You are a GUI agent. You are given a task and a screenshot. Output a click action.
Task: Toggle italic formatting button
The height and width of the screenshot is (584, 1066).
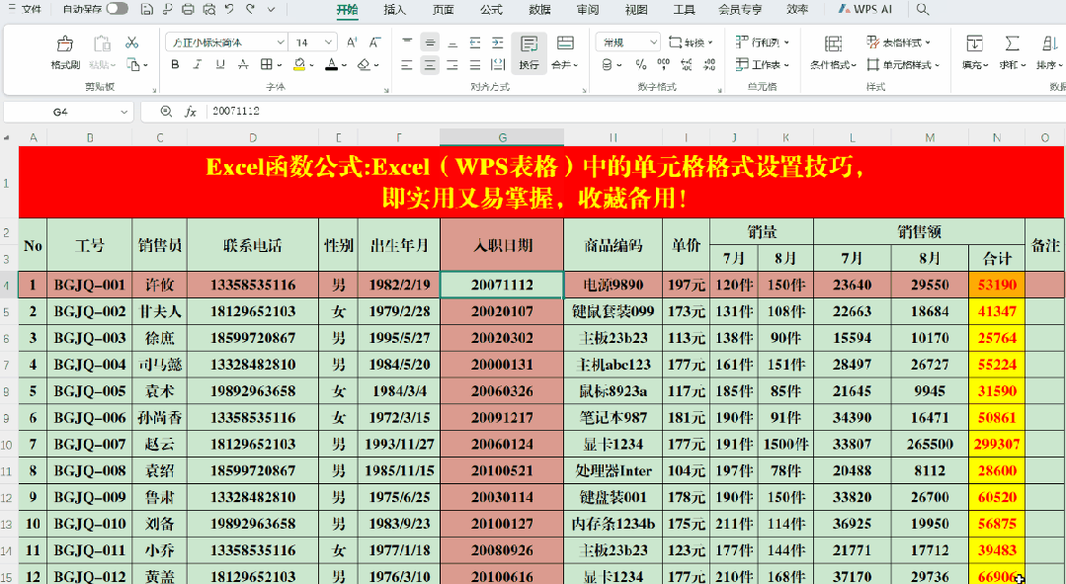(197, 65)
